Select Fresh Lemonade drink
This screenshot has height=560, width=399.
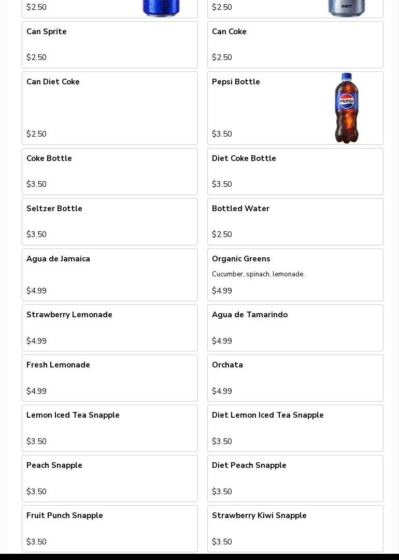pos(110,378)
